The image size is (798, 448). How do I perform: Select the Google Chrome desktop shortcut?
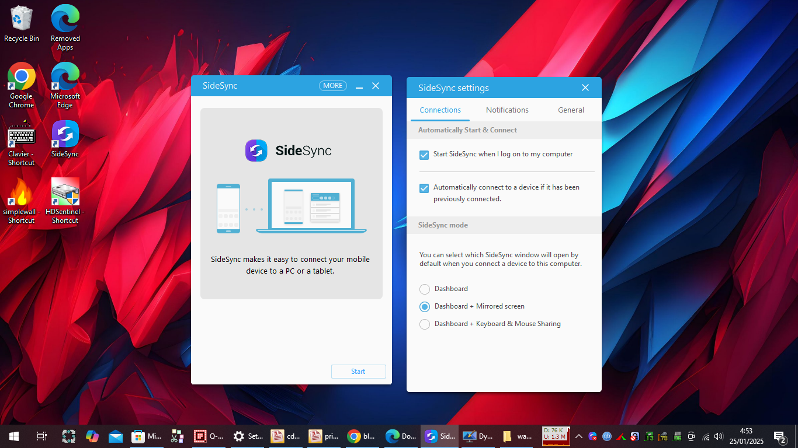(22, 86)
